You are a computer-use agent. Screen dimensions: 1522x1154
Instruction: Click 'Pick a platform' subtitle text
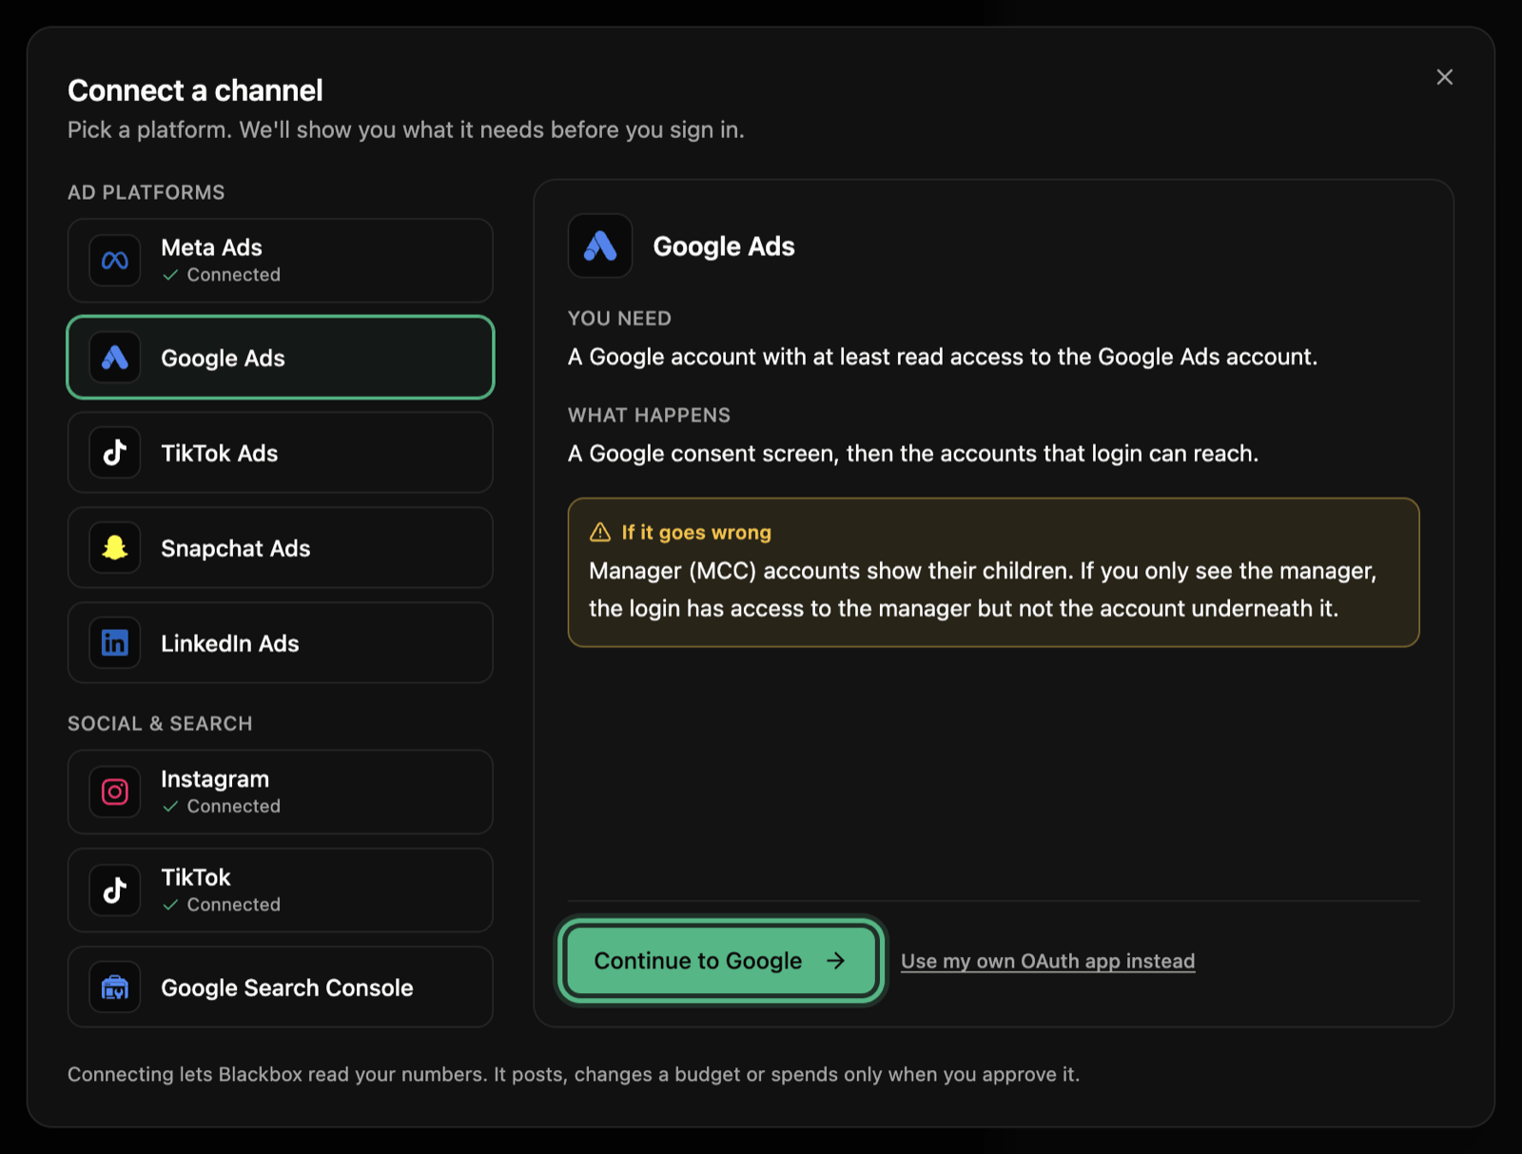[x=406, y=129]
